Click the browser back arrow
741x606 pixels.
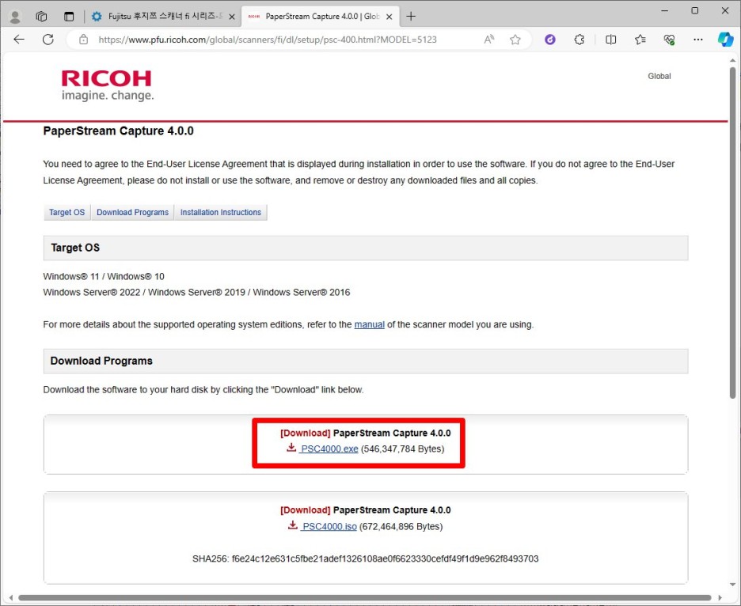coord(19,40)
